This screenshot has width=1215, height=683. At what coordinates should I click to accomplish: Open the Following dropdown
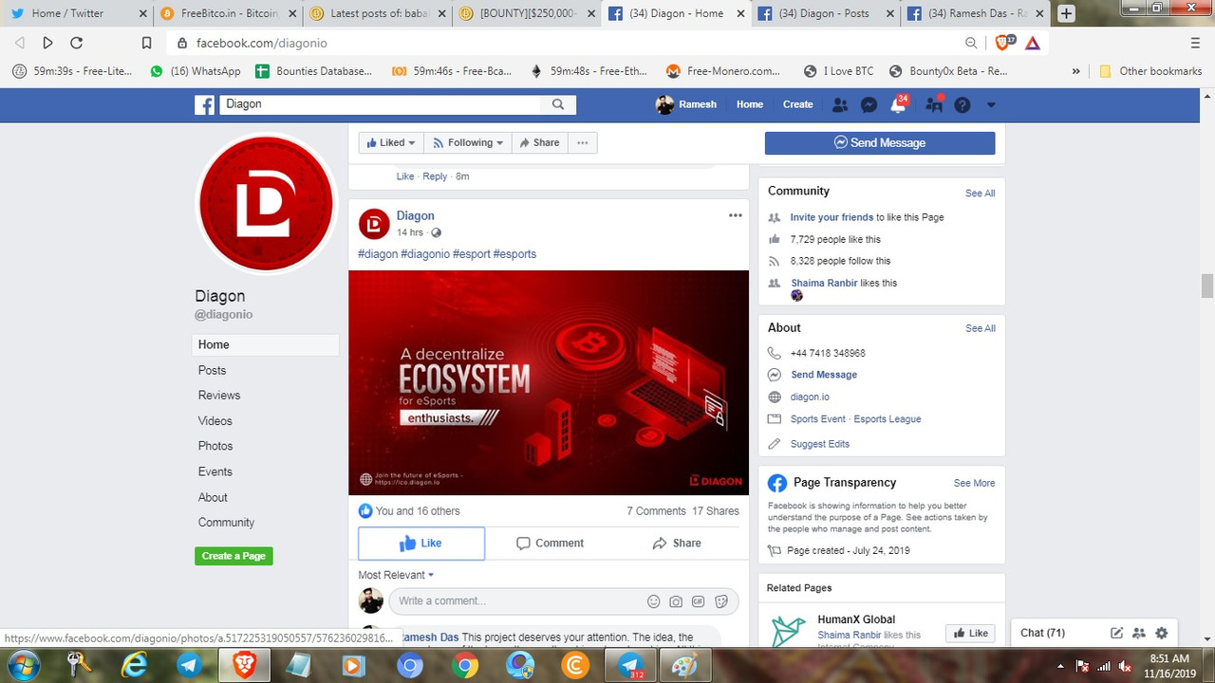[x=468, y=142]
